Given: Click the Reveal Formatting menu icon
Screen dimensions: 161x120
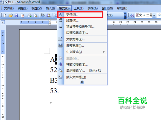Looking at the screenshot, I should coord(61,70).
